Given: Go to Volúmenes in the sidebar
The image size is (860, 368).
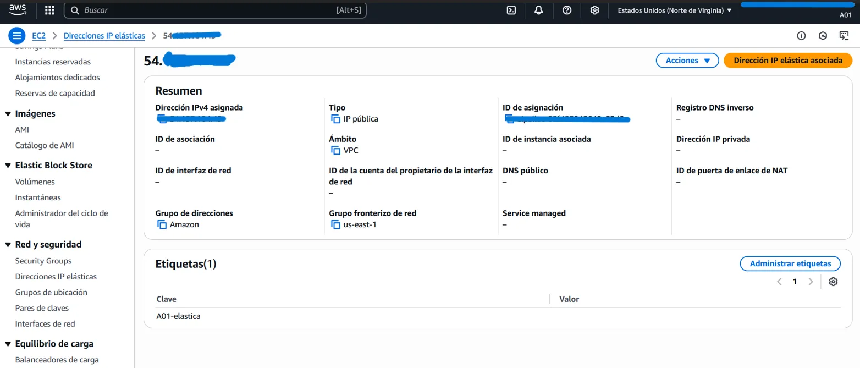Looking at the screenshot, I should 35,182.
